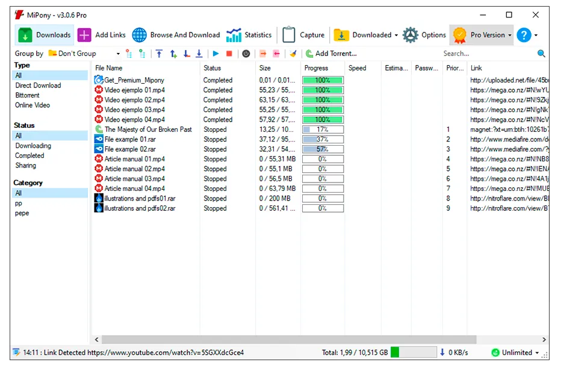This screenshot has height=368, width=561.
Task: Click the expand-all tree icon with green dot
Action: pos(142,54)
